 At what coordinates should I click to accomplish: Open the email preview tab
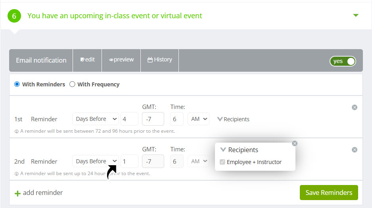pyautogui.click(x=121, y=60)
